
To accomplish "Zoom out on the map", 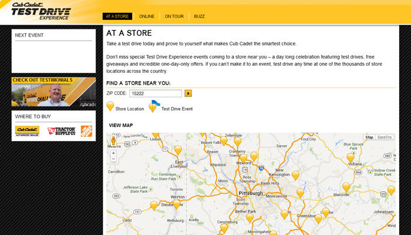I will [x=113, y=159].
